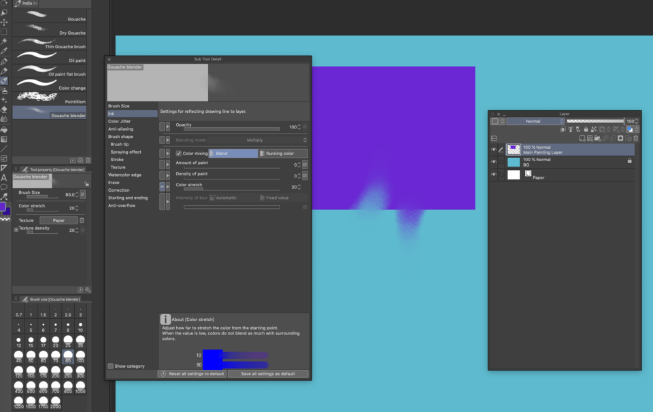This screenshot has width=653, height=412.
Task: Expand Color mixing options arrow
Action: pos(168,154)
